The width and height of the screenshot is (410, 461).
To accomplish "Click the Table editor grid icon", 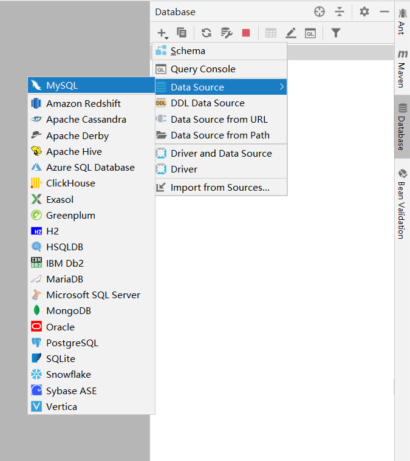I will click(x=270, y=33).
